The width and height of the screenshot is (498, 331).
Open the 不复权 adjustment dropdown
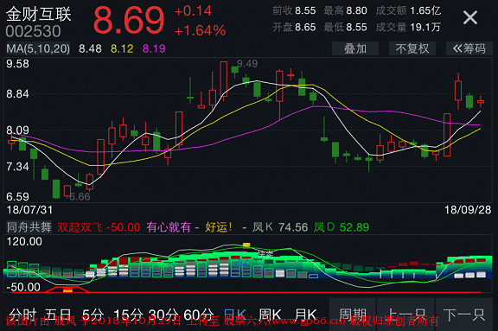412,48
